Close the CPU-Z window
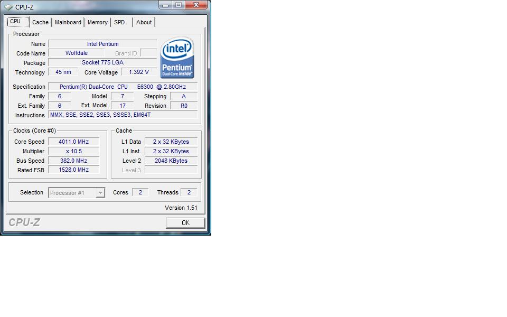The width and height of the screenshot is (507, 317). 196,5
